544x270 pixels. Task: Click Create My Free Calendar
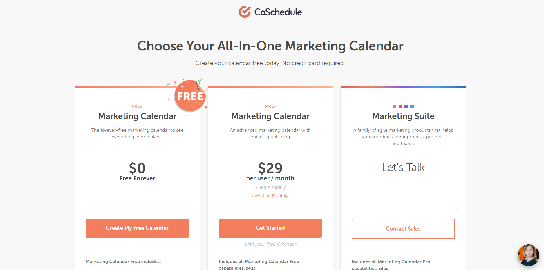click(137, 228)
